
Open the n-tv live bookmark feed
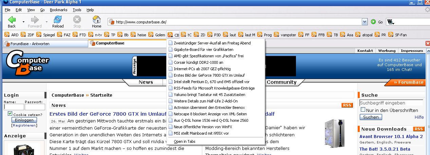[x=95, y=35]
